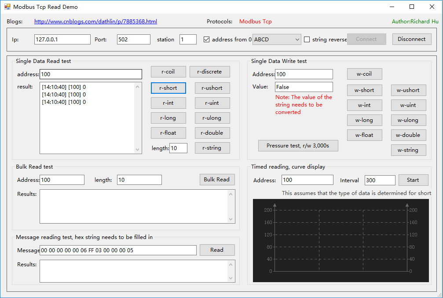443x298 pixels.
Task: Click the Read button for message test
Action: pos(217,250)
